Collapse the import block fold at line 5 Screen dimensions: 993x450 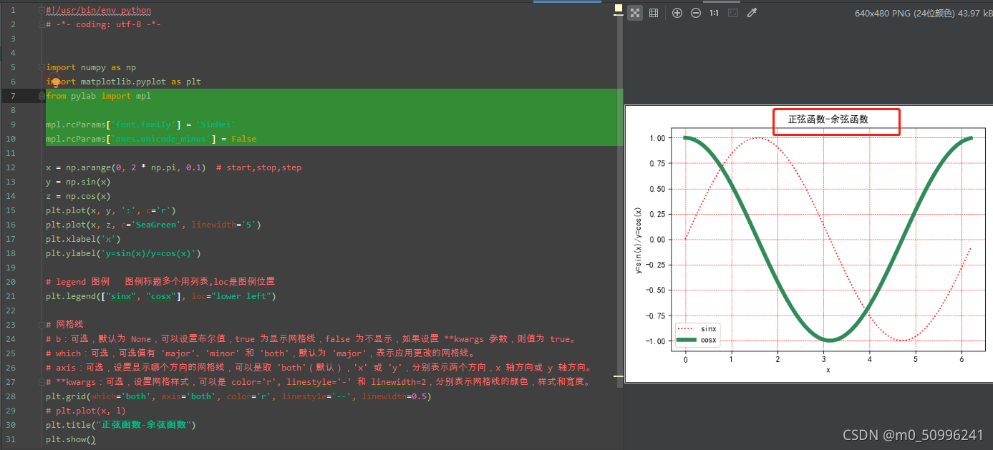pyautogui.click(x=40, y=67)
